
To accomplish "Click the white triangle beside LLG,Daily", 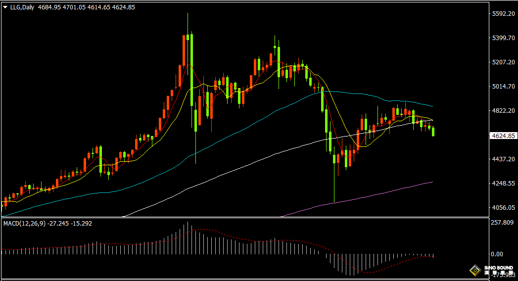I will tap(5, 7).
